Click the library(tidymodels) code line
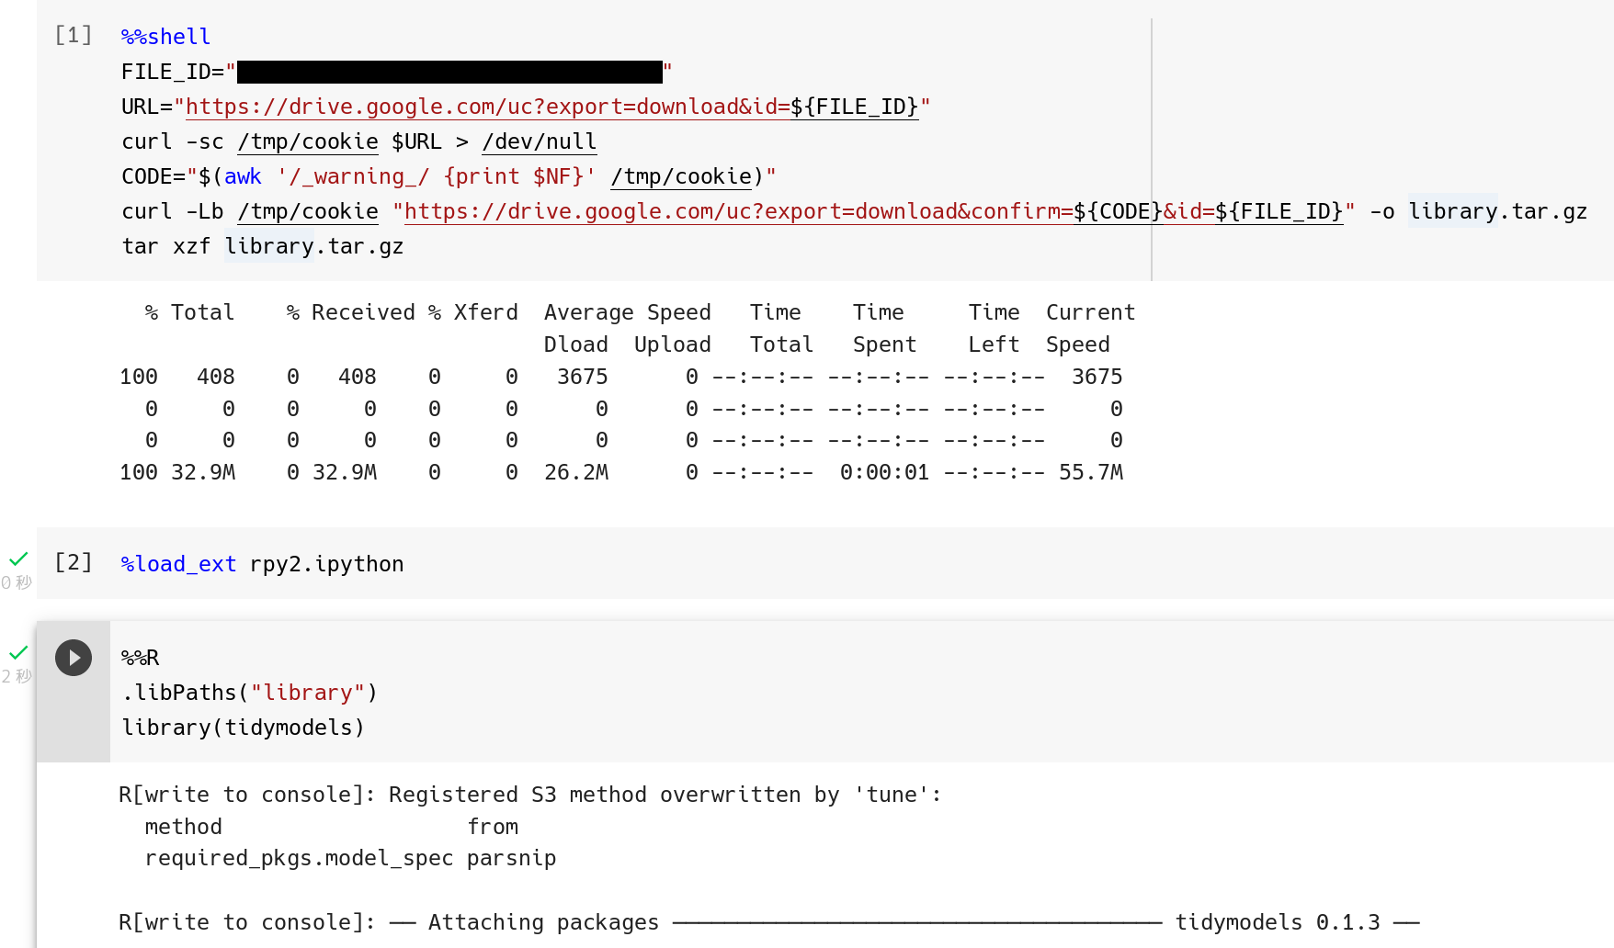1614x948 pixels. click(244, 728)
